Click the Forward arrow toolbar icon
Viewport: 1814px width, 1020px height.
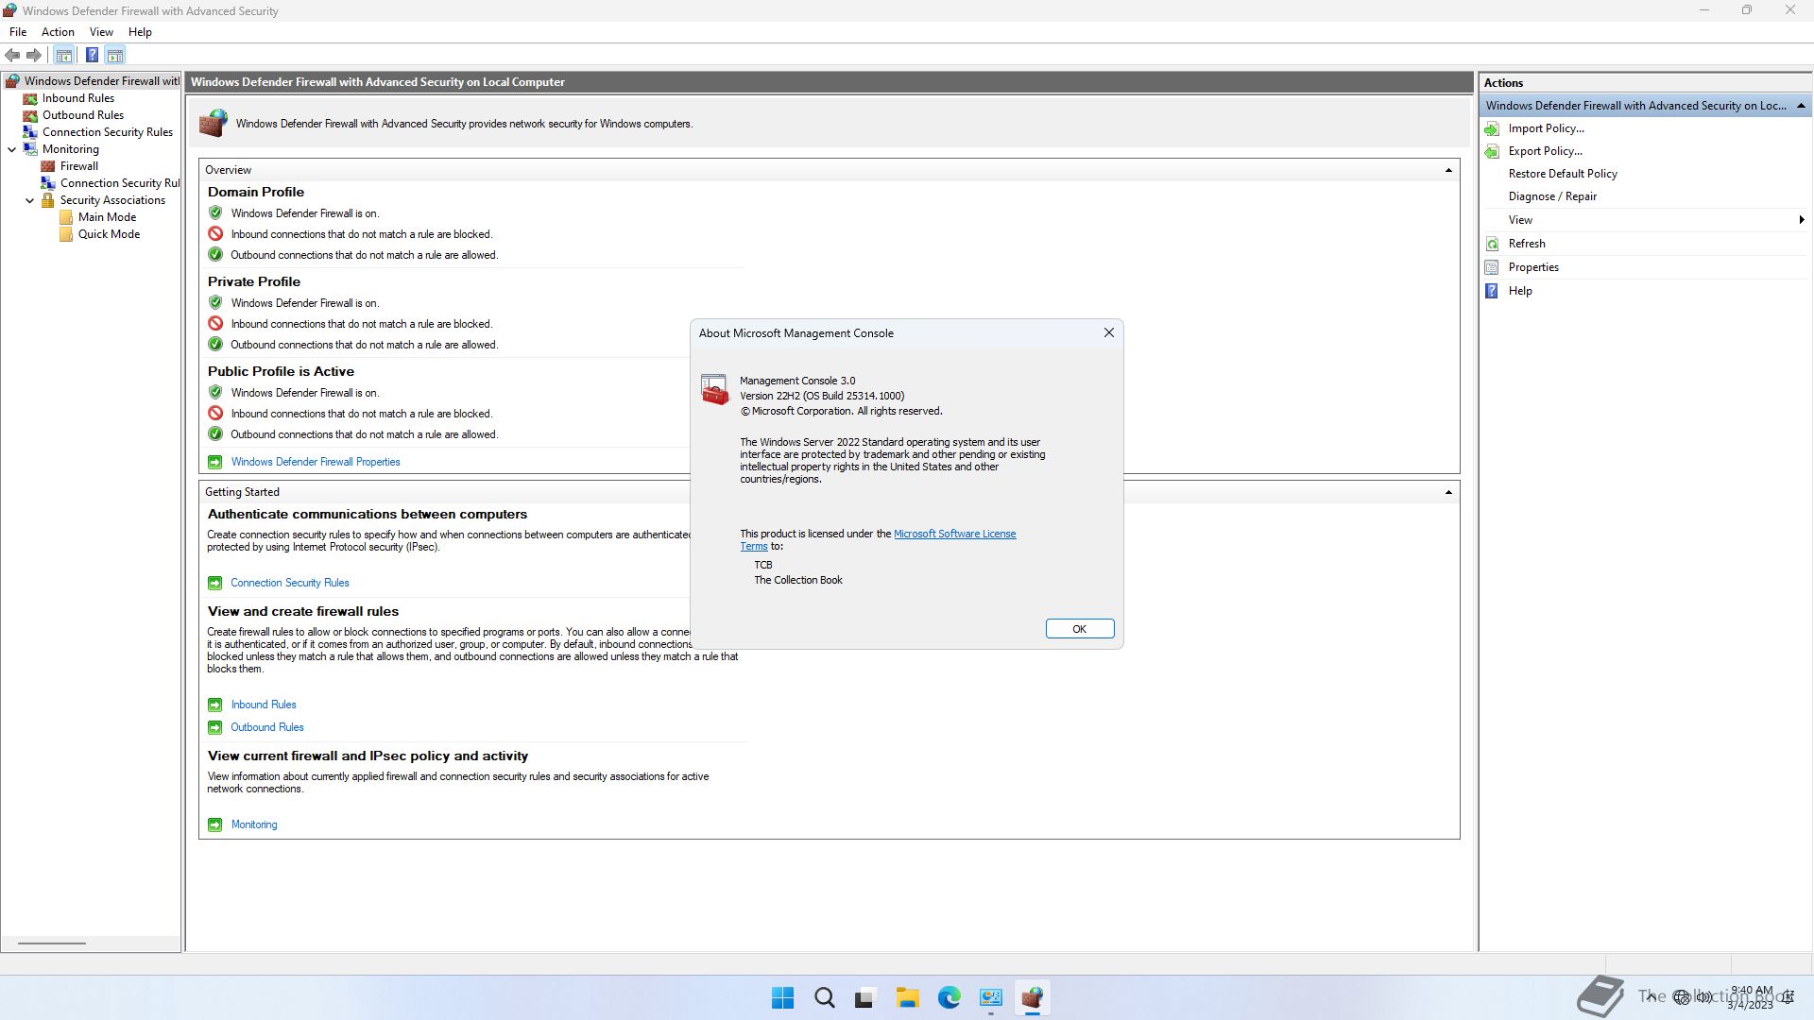click(x=34, y=56)
